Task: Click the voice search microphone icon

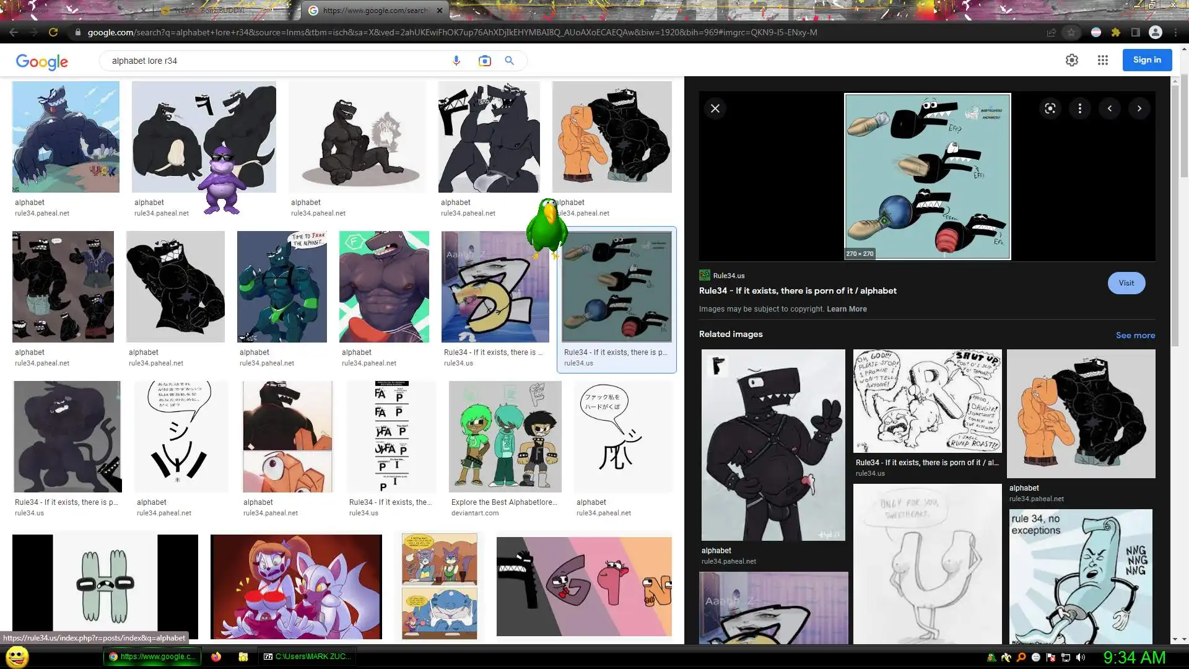Action: [456, 61]
